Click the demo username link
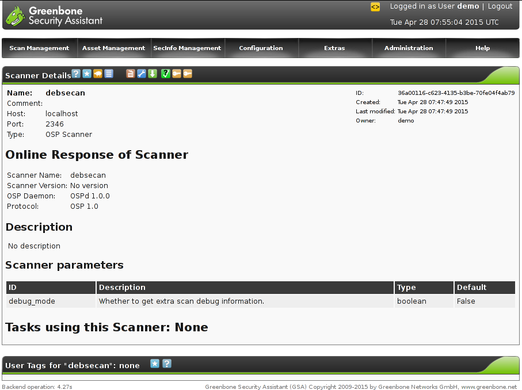The width and height of the screenshot is (522, 390). pyautogui.click(x=468, y=6)
